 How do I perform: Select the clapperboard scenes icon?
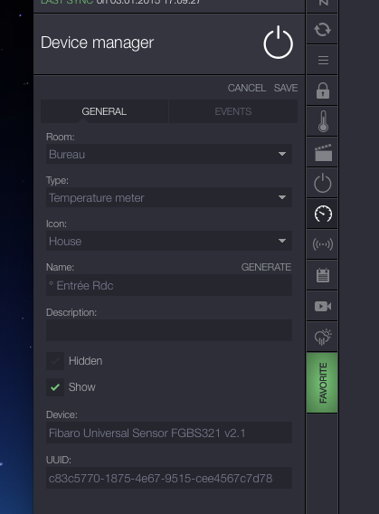tap(322, 152)
